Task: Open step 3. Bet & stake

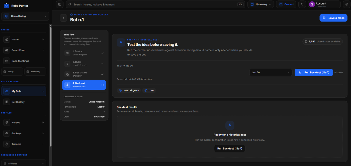Action: (84, 74)
